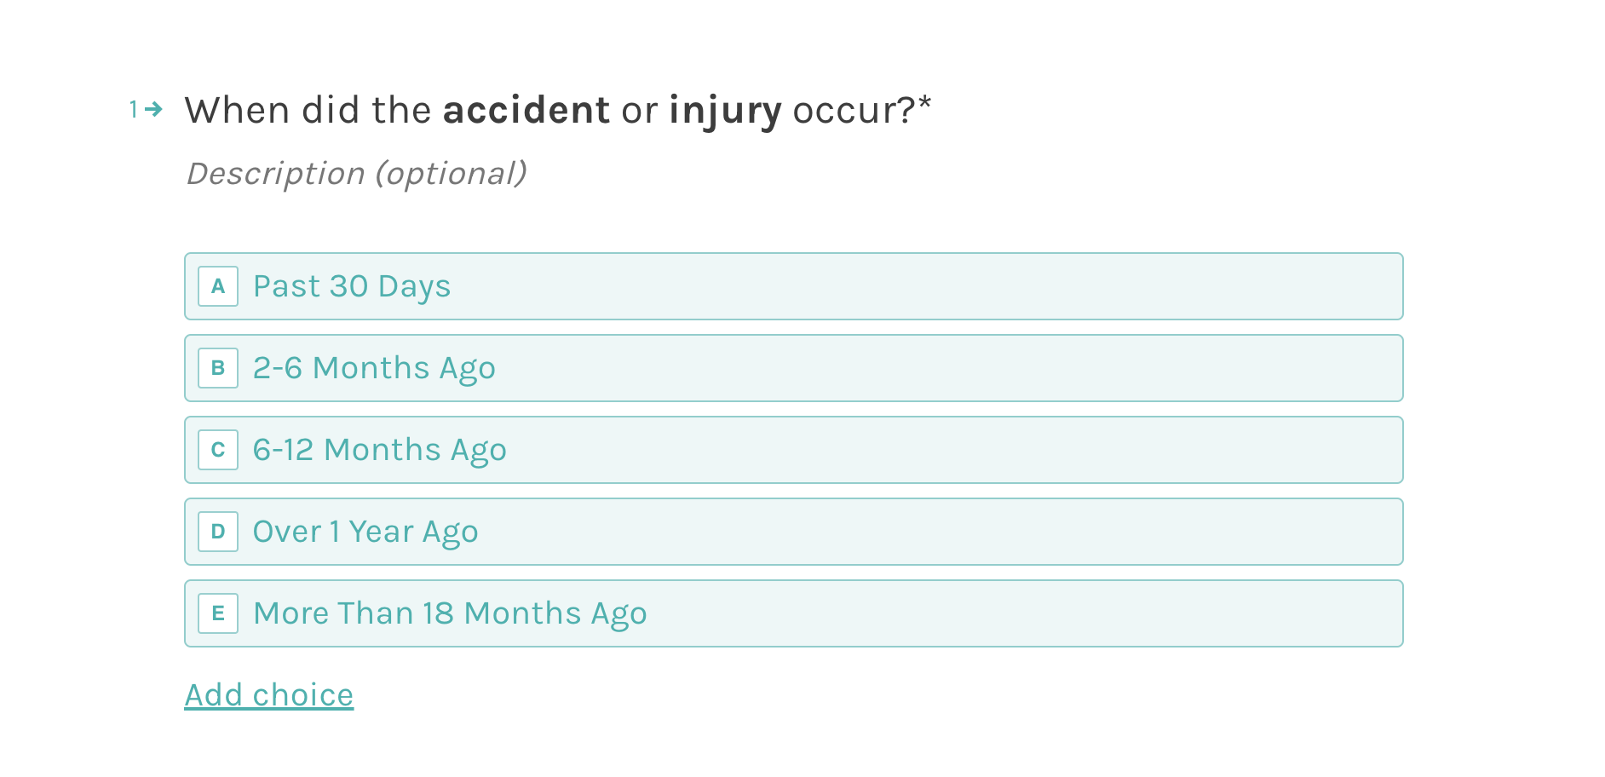Screen dimensions: 1605x777
Task: Click the word occur? in the question
Action: coord(854,111)
